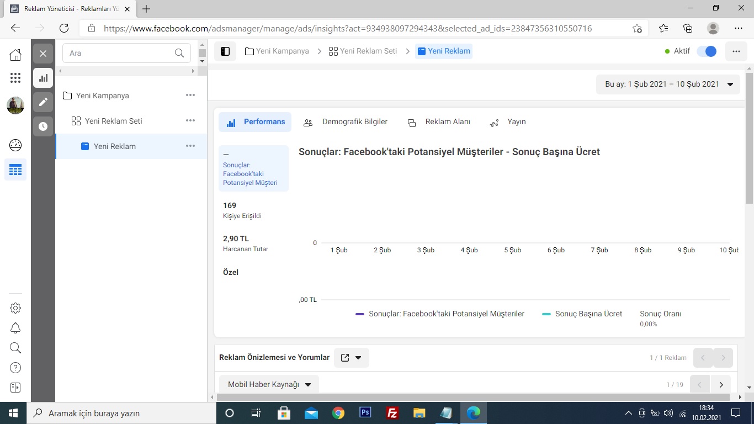Select the 2,90 TL Harcanan Tutar metric
754x424 pixels.
pos(246,243)
